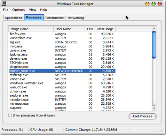The image size is (166, 135).
Task: Open the Options menu
Action: [19, 10]
